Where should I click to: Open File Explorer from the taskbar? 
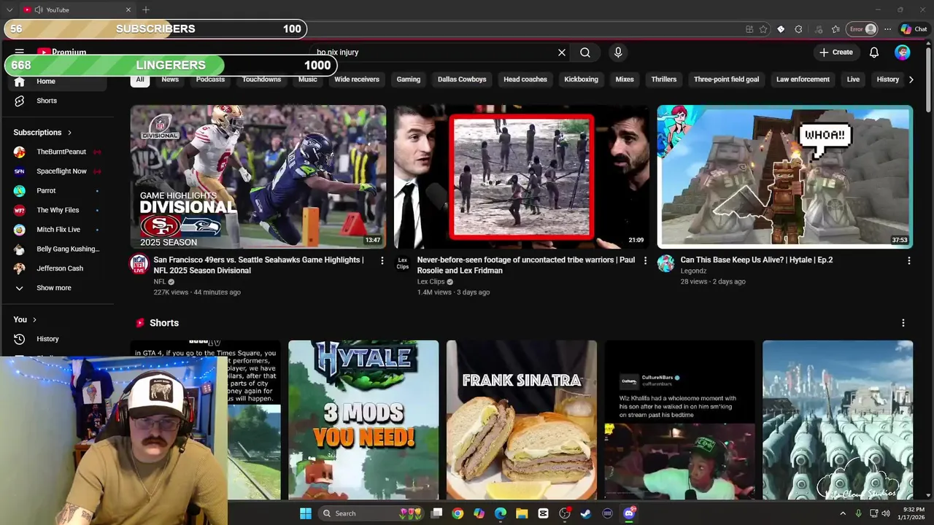tap(522, 513)
